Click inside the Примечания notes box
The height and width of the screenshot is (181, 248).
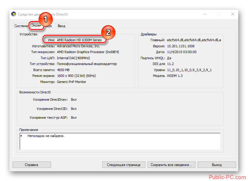[120, 141]
